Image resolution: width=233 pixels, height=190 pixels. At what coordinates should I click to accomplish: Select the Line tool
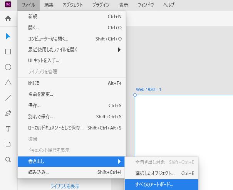coord(8,98)
